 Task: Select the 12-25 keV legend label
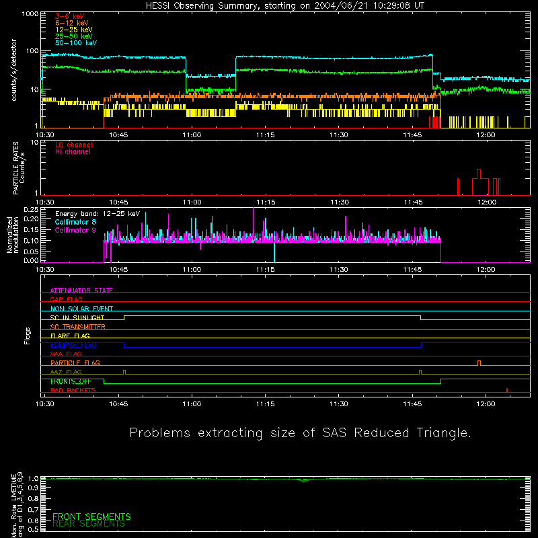(73, 30)
